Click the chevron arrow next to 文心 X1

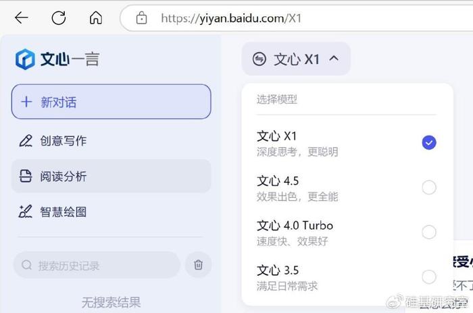[334, 59]
